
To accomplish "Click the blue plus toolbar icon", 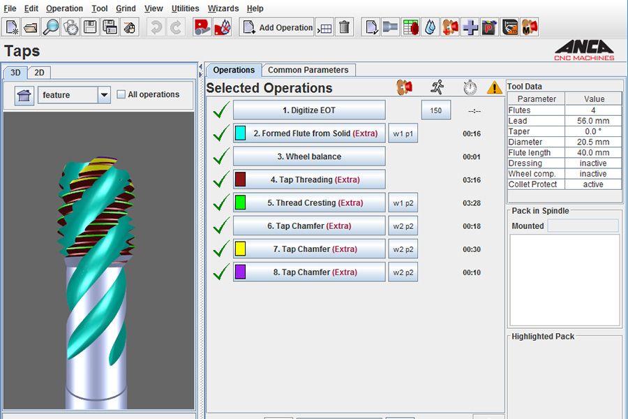I will [470, 27].
